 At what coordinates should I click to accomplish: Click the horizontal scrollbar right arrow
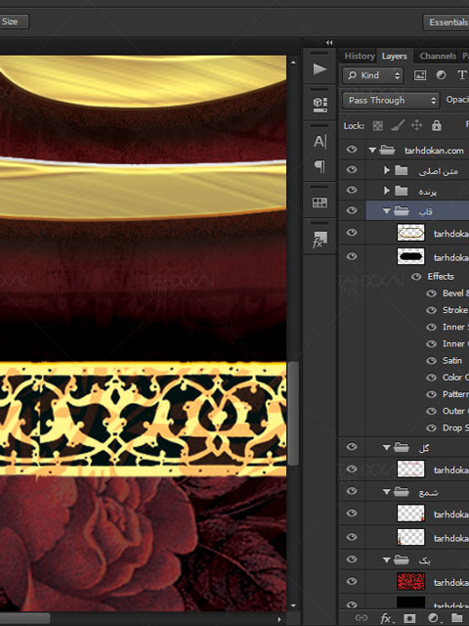[279, 619]
